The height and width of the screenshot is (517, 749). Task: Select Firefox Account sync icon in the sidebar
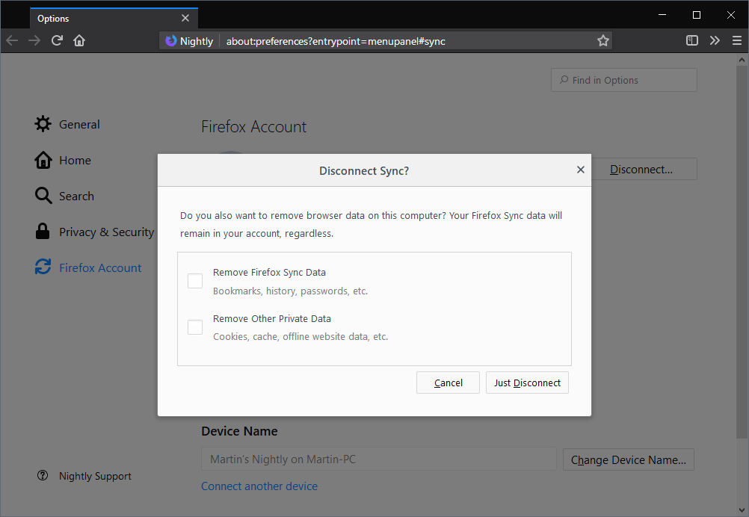tap(43, 267)
